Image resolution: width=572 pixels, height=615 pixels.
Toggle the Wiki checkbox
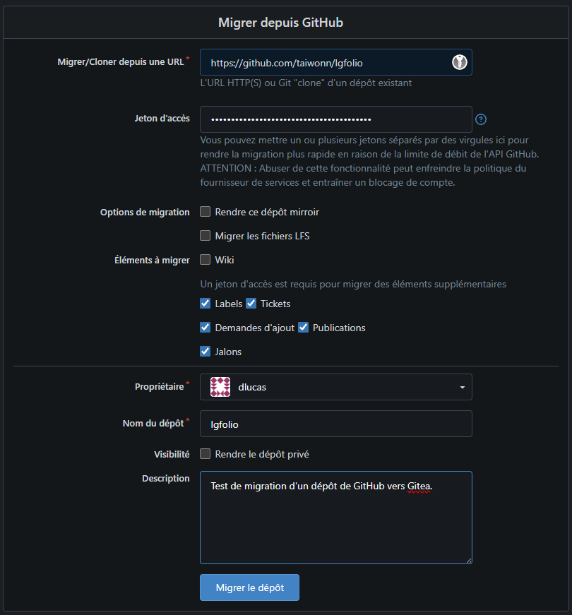[205, 260]
